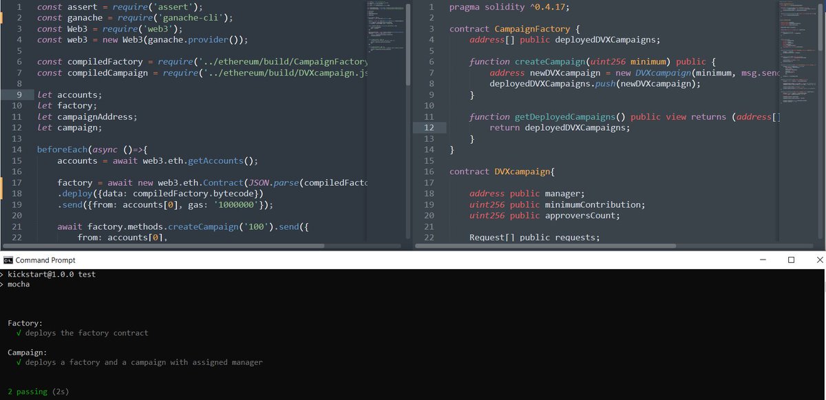
Task: Click the 'from: accounts[0],' line
Action: pyautogui.click(x=123, y=238)
